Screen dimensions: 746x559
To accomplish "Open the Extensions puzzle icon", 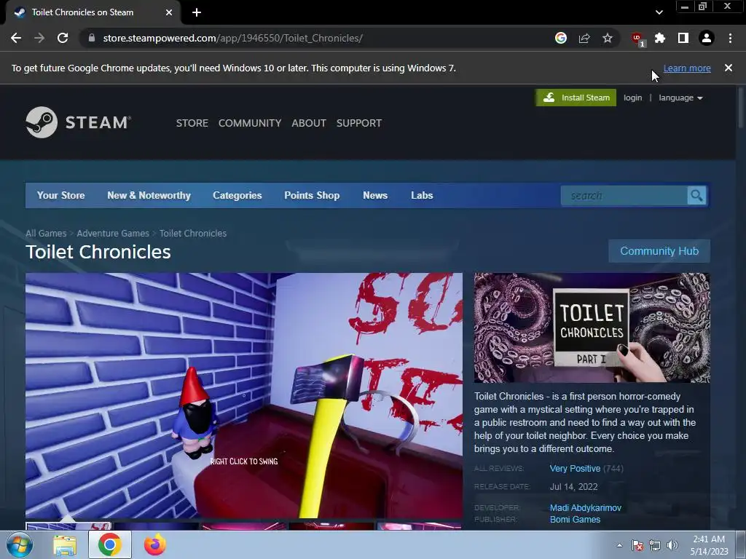I will pyautogui.click(x=660, y=38).
